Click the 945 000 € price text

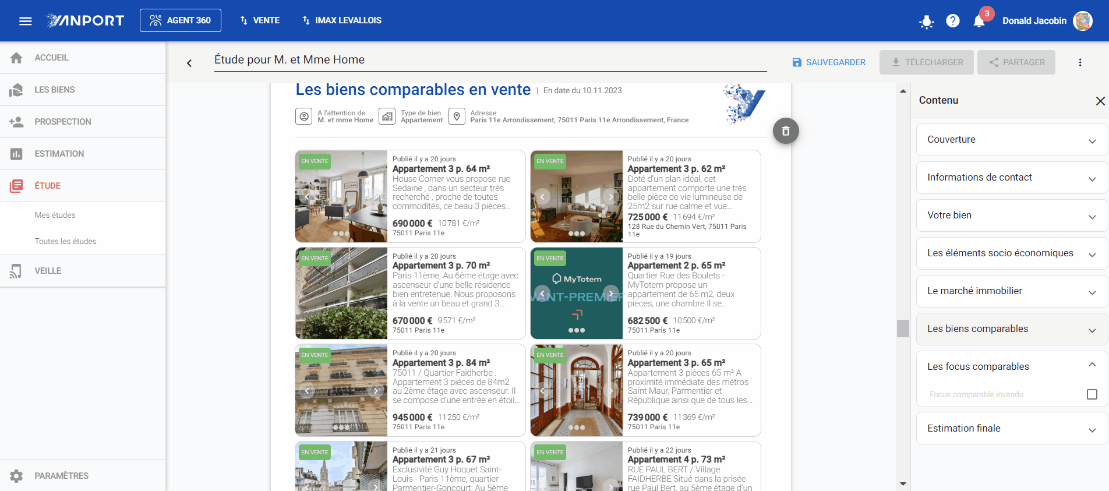[412, 418]
